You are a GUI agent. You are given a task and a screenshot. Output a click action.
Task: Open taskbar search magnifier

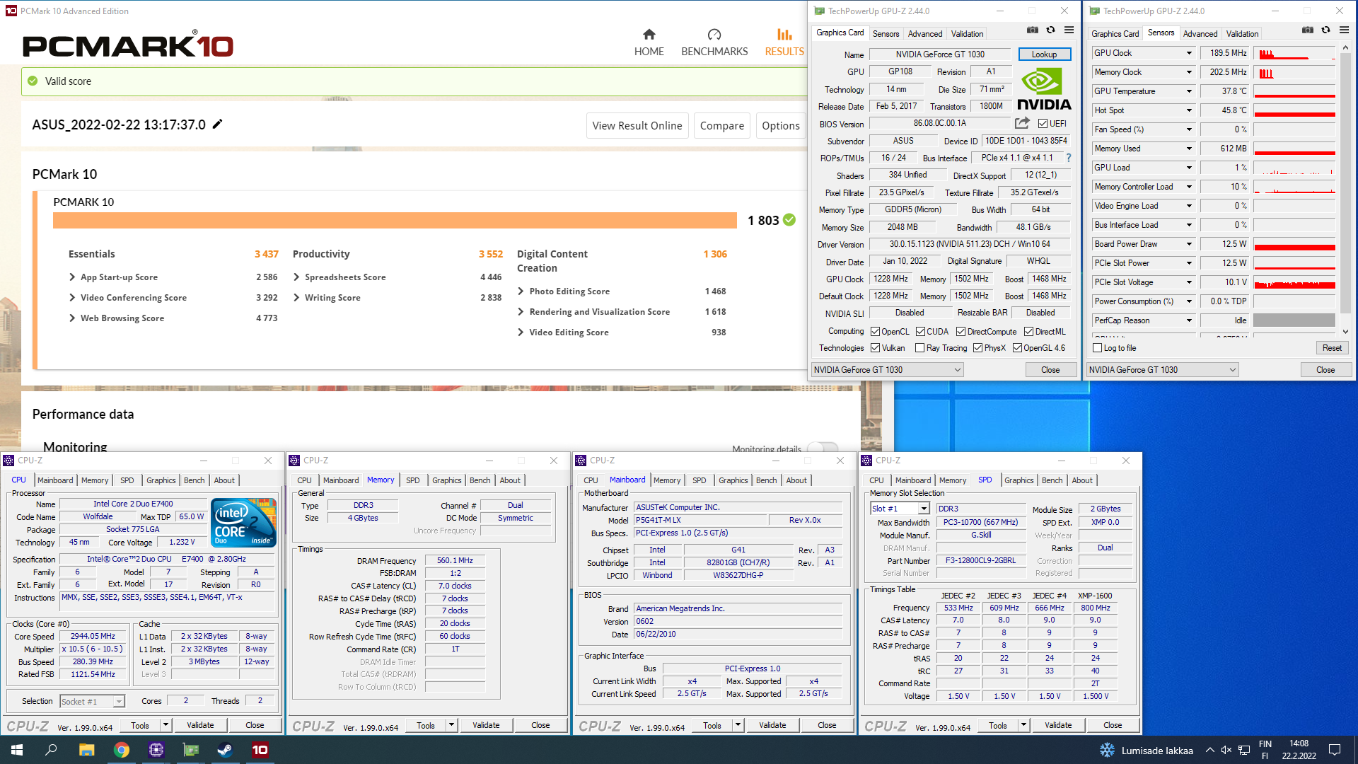[51, 750]
